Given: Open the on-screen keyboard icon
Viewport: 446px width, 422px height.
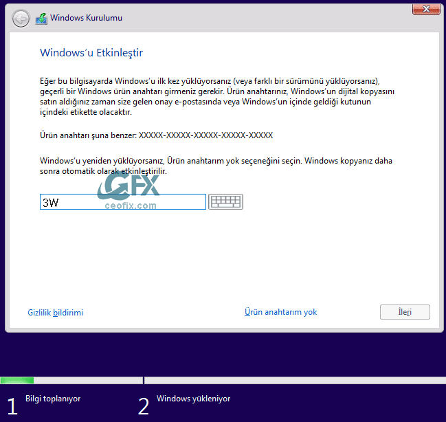Looking at the screenshot, I should (225, 202).
